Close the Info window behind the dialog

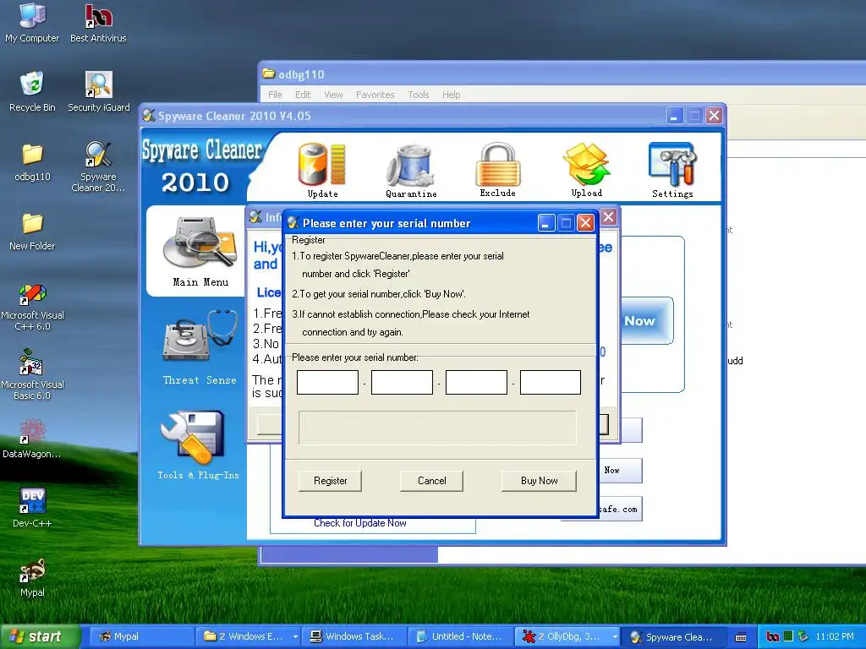point(609,217)
